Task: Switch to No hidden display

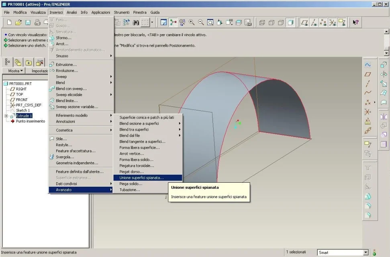Action: click(281, 22)
